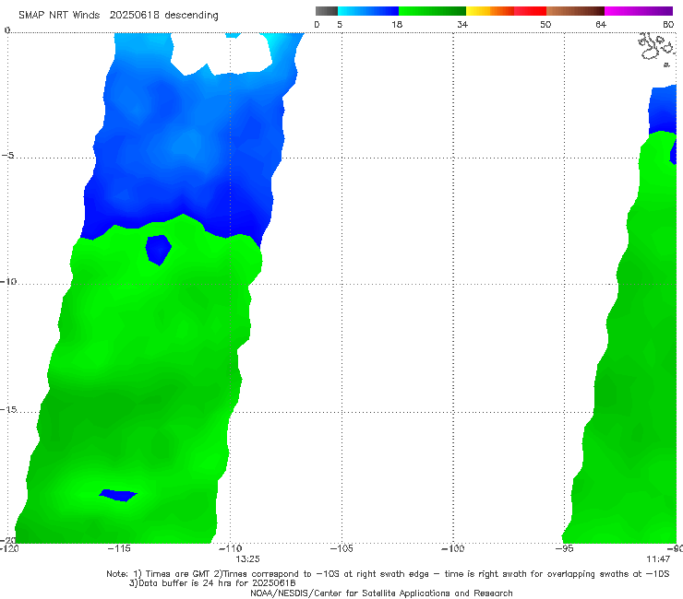683x599 pixels.
Task: Click the cyan-blue 5-18 color bar segment
Action: [x=368, y=11]
